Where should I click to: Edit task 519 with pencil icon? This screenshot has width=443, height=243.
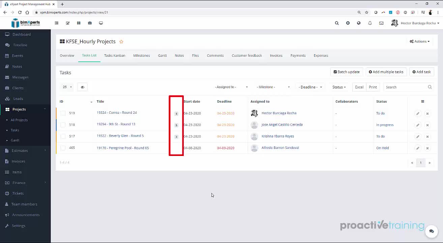(x=418, y=113)
